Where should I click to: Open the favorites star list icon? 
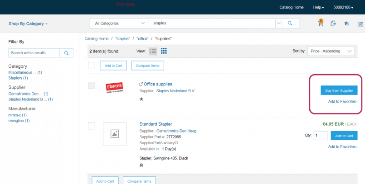click(346, 24)
